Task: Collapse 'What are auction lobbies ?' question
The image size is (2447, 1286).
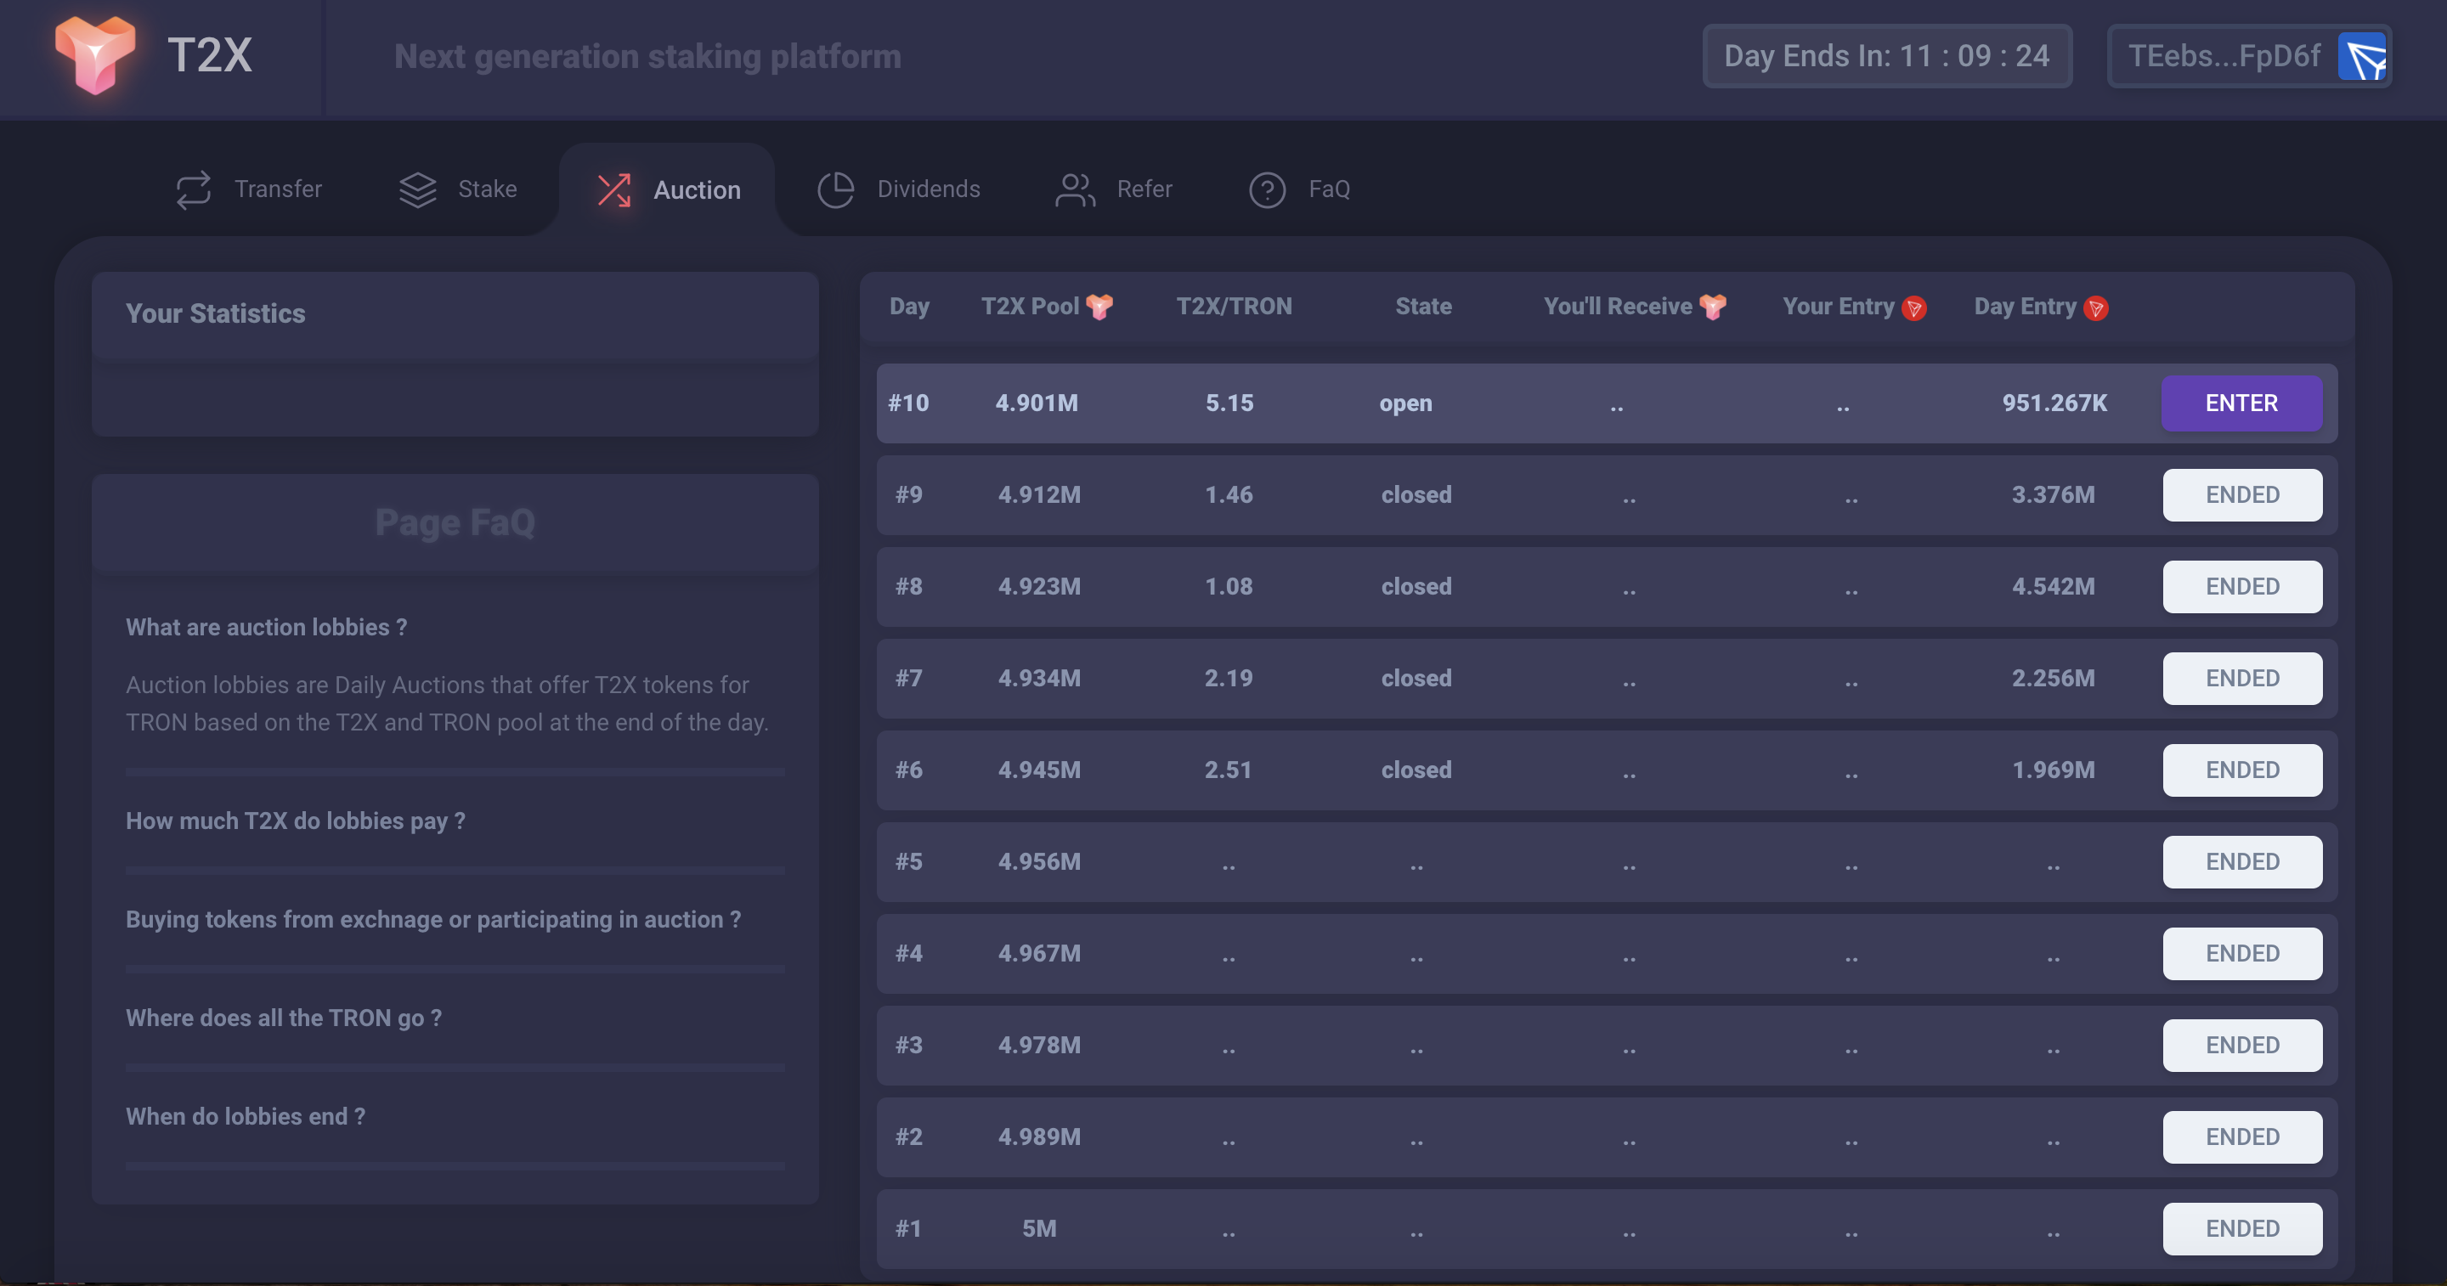Action: pyautogui.click(x=266, y=627)
